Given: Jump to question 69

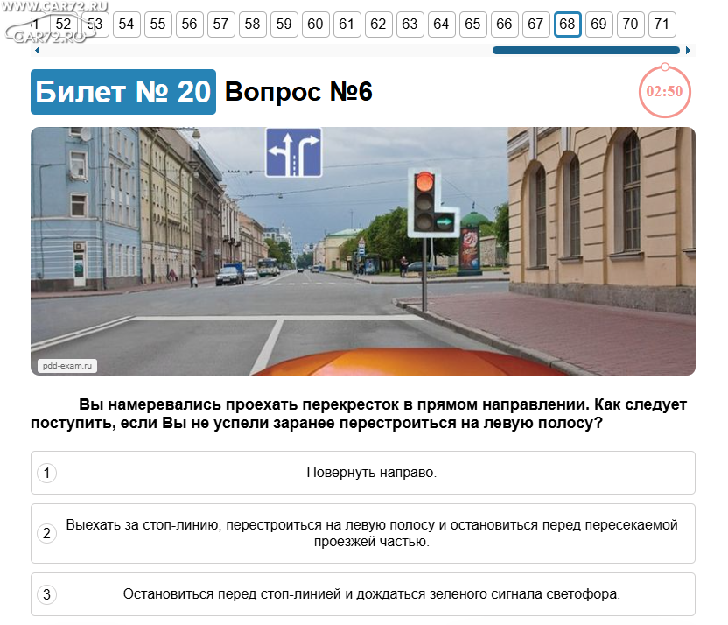Looking at the screenshot, I should pos(598,25).
